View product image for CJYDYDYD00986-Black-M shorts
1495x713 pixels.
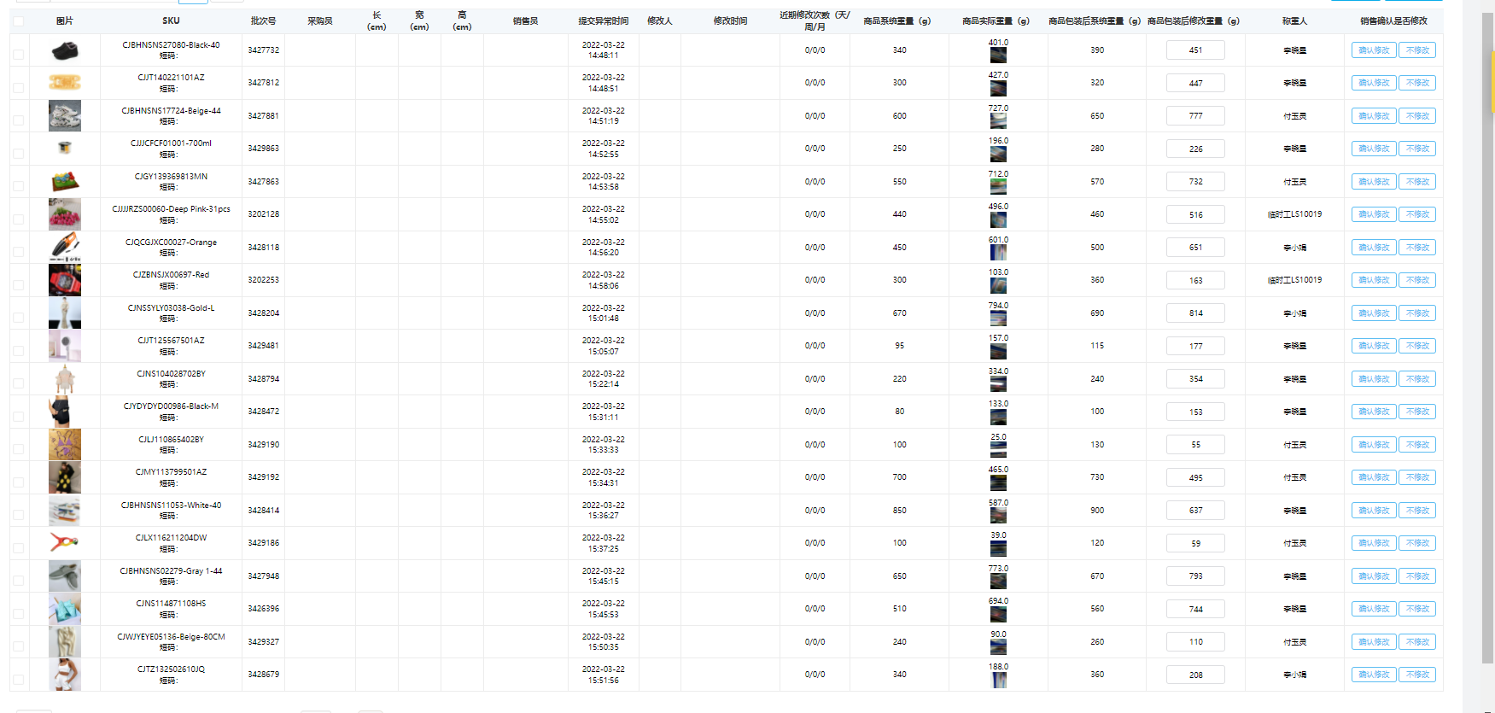65,412
